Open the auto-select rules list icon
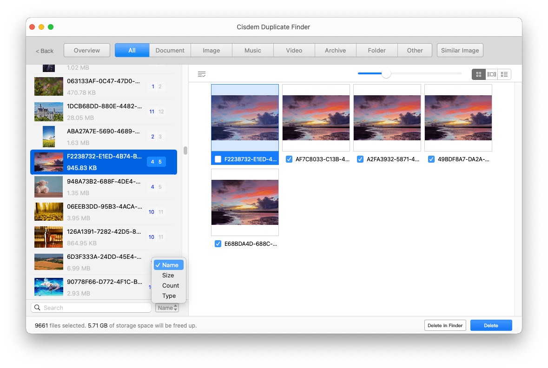Screen dimensions: 548x368 [x=201, y=74]
